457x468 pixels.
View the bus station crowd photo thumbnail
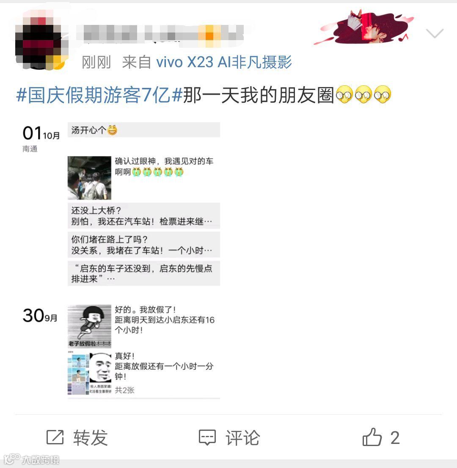89,178
